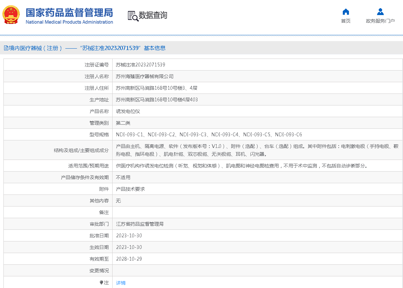Open the 详情 link

pyautogui.click(x=121, y=283)
